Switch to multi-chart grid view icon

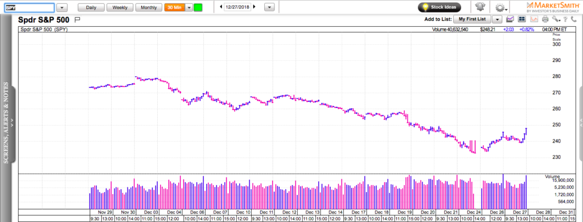[x=522, y=19]
